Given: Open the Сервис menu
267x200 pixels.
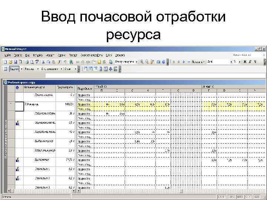Looking at the screenshot, I should point(62,55).
